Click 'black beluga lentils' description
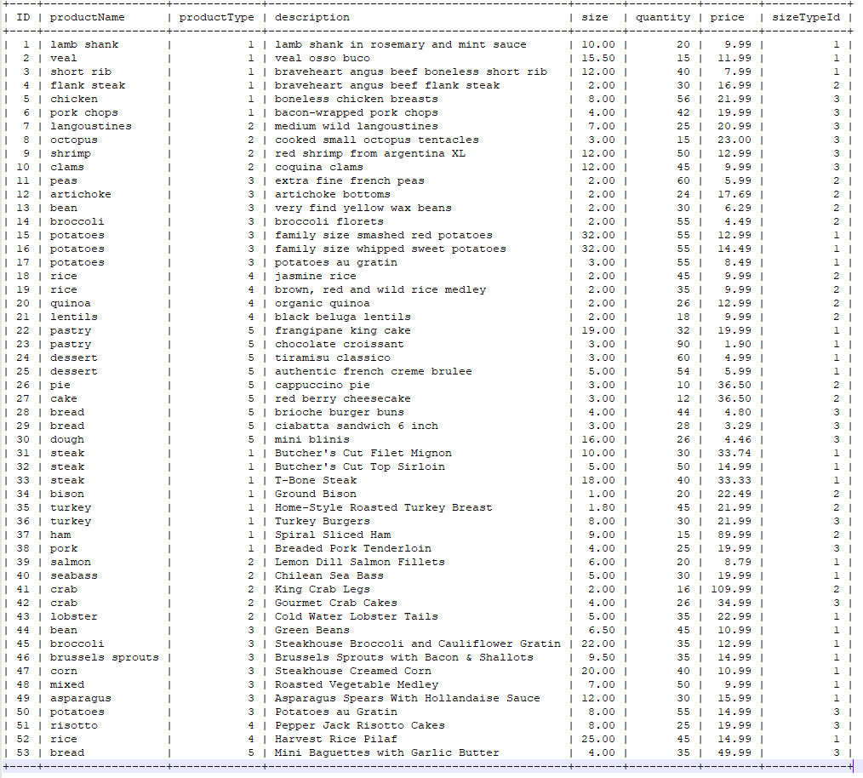Screen dimensions: 863x778 [x=343, y=317]
